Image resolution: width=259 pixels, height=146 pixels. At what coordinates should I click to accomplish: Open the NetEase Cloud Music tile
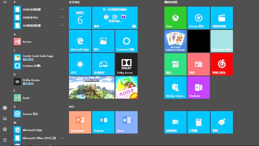(x=222, y=64)
